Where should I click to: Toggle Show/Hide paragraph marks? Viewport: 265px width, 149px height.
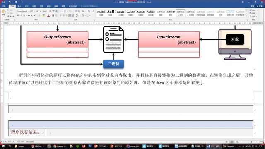point(93,11)
